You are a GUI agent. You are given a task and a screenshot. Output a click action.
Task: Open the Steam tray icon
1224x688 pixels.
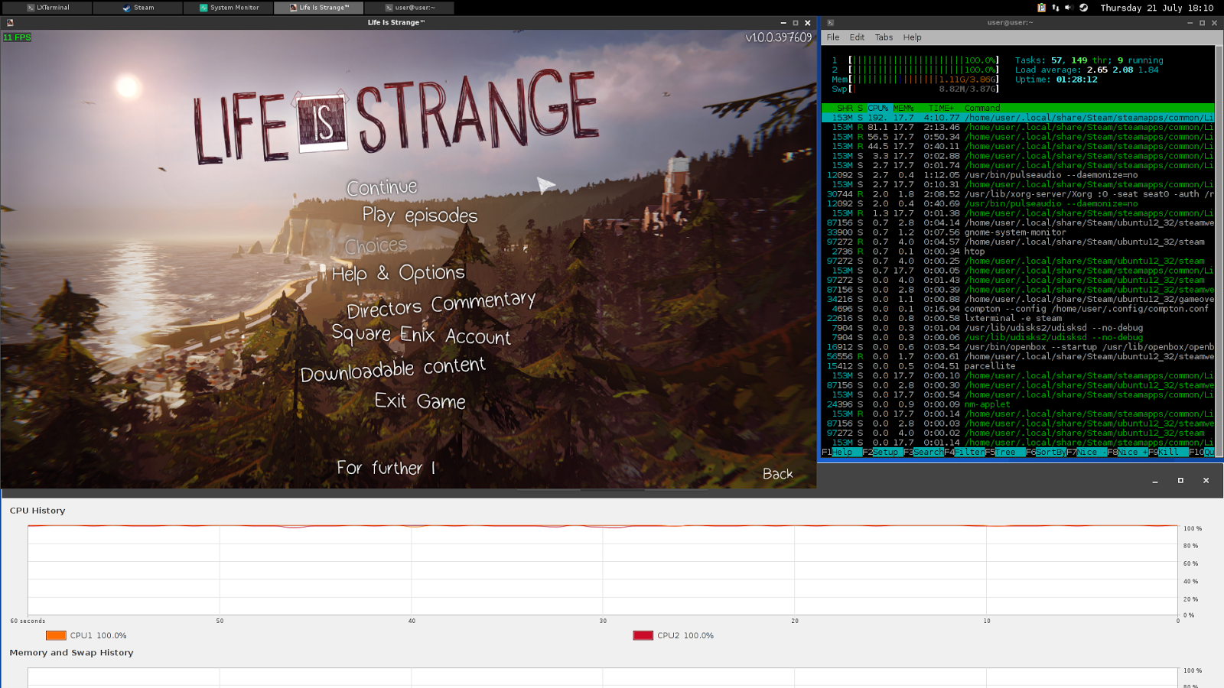click(1083, 8)
